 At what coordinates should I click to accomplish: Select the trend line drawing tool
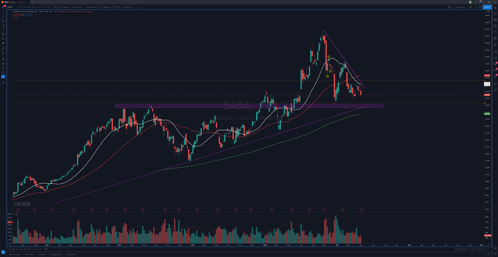point(3,17)
